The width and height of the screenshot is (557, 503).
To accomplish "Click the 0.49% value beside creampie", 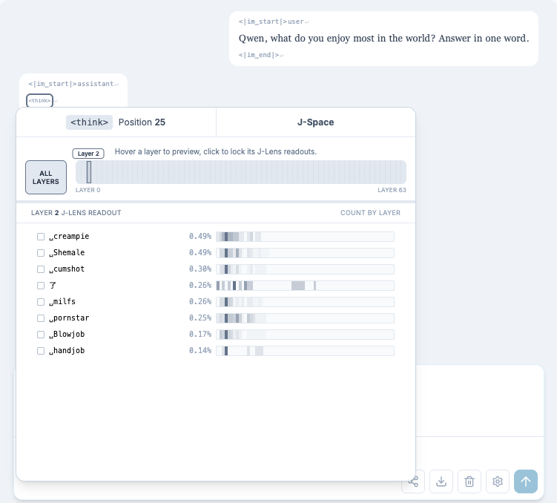I will click(200, 236).
